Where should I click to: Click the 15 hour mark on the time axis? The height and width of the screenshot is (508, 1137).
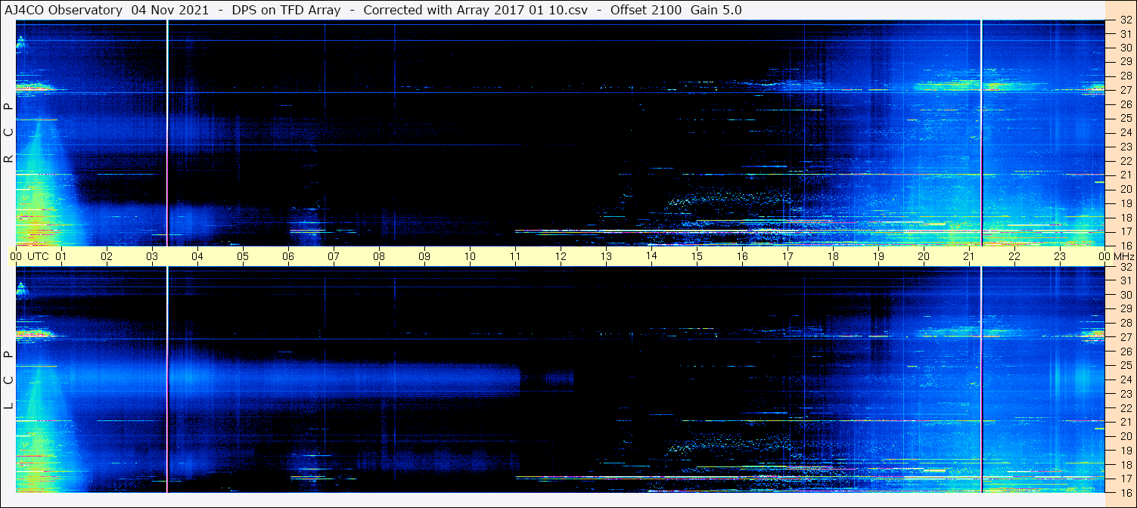coord(697,256)
